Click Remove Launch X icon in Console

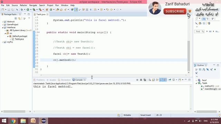pyautogui.click(x=141, y=80)
